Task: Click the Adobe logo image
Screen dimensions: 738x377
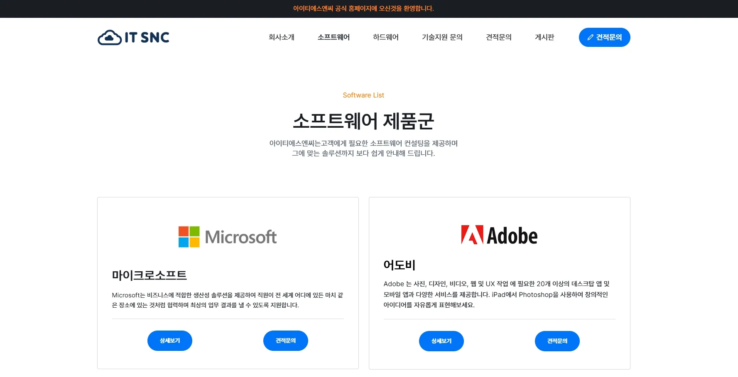Action: click(499, 235)
